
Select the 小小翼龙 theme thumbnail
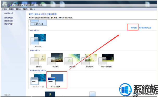click(x=55, y=60)
